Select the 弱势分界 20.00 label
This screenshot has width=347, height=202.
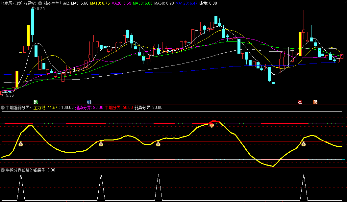coord(148,108)
